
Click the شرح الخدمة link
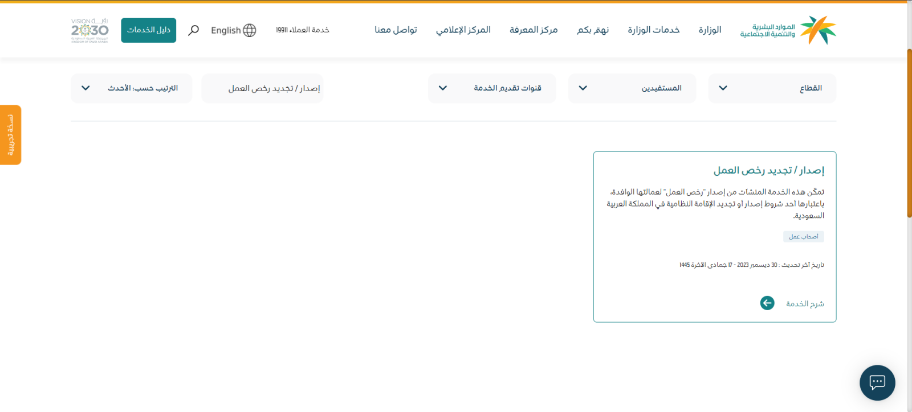click(805, 304)
